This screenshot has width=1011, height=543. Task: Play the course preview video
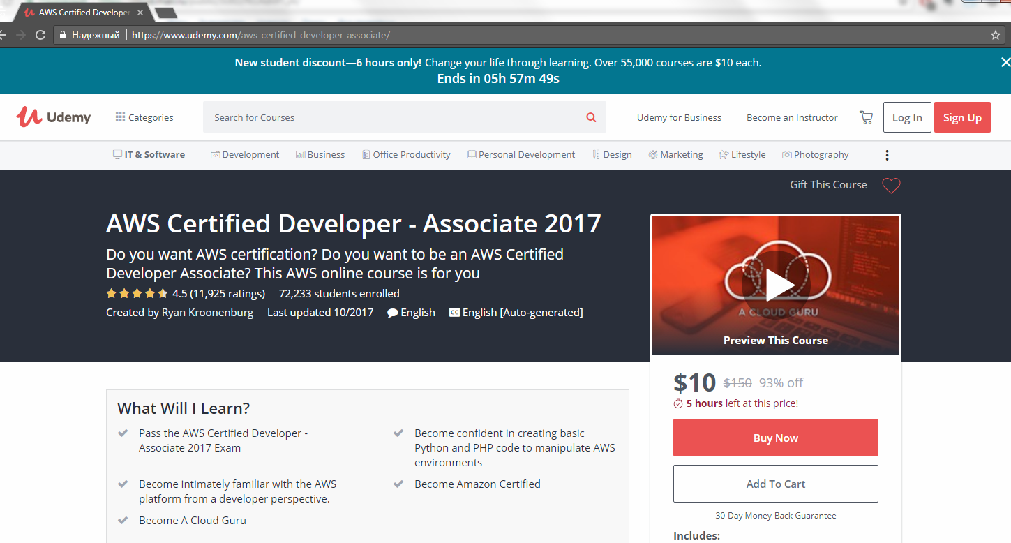(779, 284)
